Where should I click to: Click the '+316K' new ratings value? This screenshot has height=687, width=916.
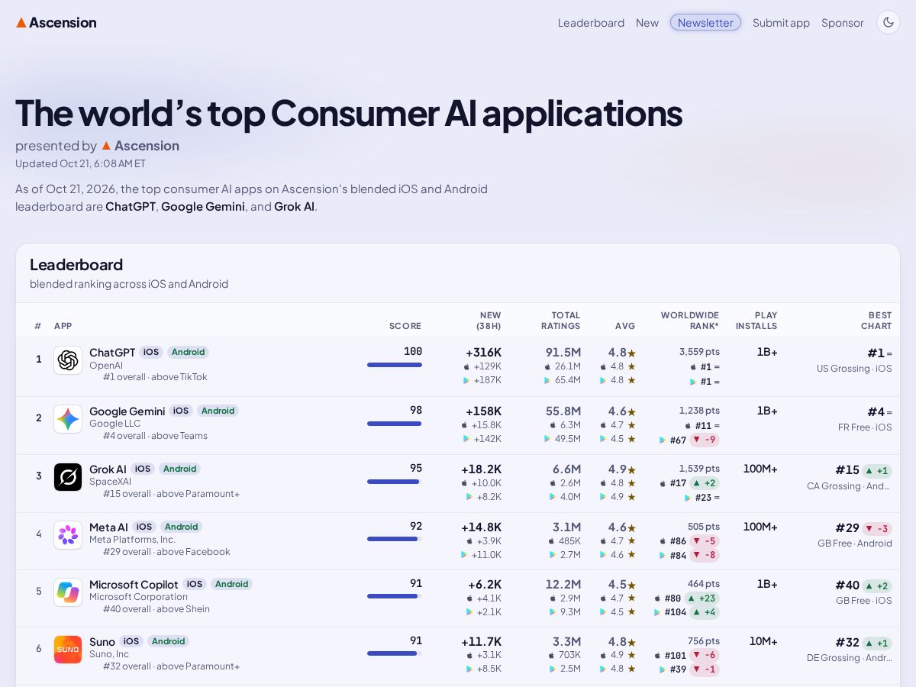click(483, 353)
